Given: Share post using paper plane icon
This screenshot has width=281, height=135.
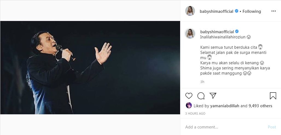Looking at the screenshot, I should tap(213, 96).
